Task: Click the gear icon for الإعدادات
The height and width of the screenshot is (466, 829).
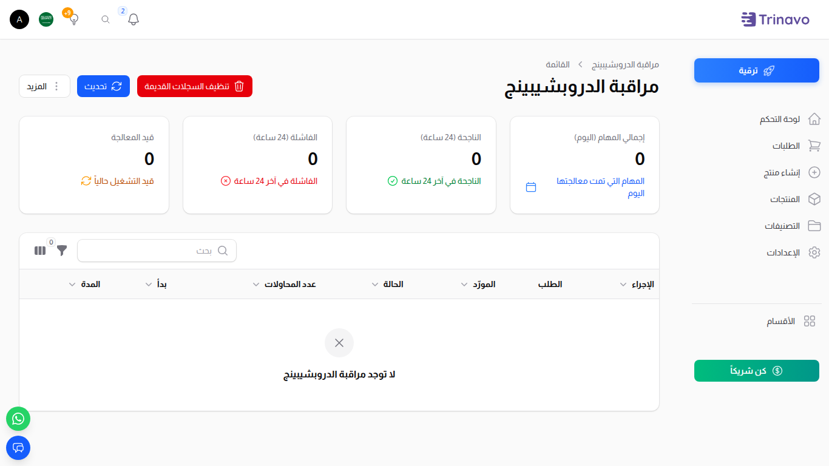Action: point(814,252)
